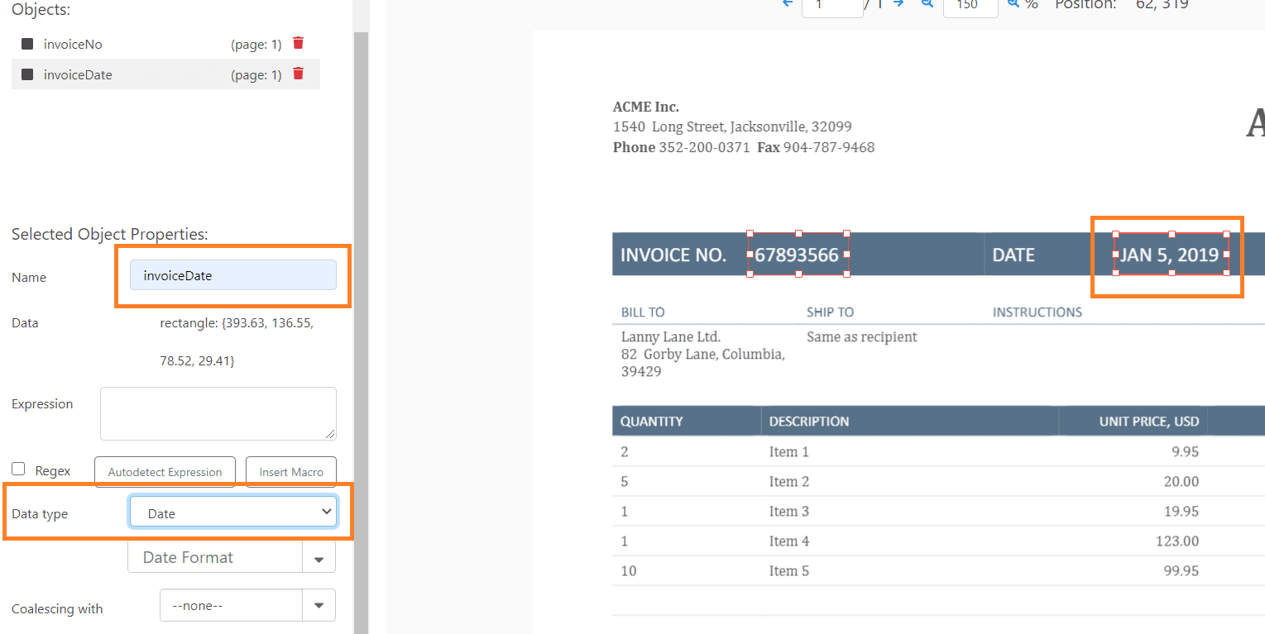Click inside the Name field showing invoiceDate
The width and height of the screenshot is (1265, 634).
[x=232, y=274]
